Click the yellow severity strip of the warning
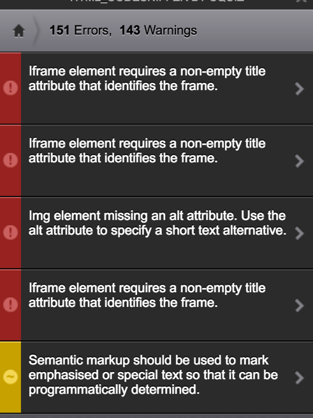Viewport: 313px width, 418px height. click(x=10, y=377)
